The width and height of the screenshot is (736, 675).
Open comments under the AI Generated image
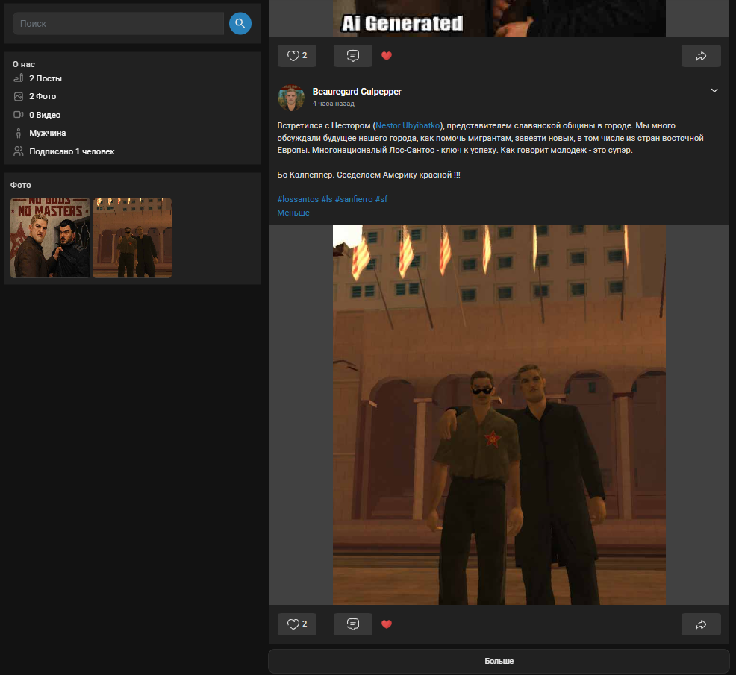pos(353,56)
